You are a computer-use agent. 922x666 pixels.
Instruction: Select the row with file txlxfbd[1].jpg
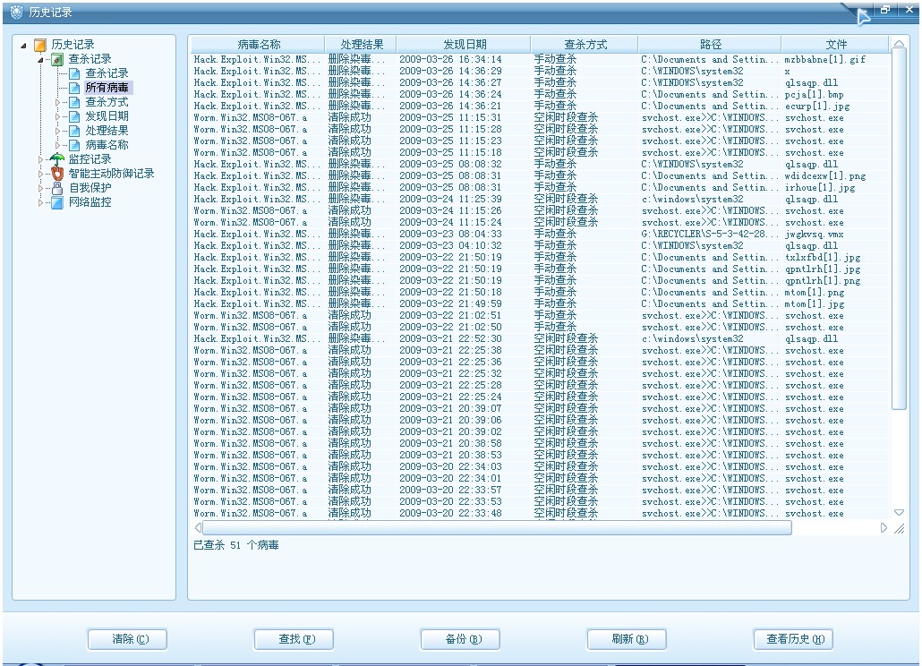point(541,258)
